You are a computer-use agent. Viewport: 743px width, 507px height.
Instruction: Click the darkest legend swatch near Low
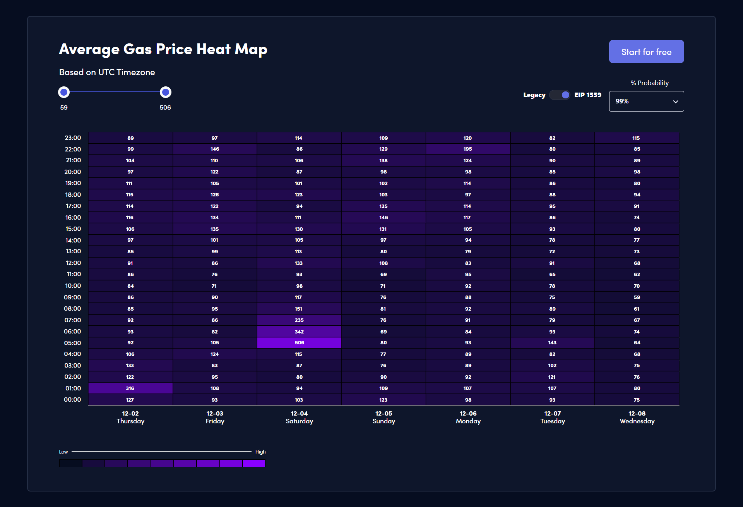coord(70,463)
